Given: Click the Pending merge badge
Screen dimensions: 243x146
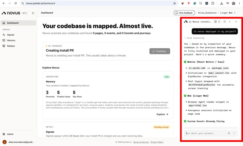Looking at the screenshot, I should coord(161,127).
